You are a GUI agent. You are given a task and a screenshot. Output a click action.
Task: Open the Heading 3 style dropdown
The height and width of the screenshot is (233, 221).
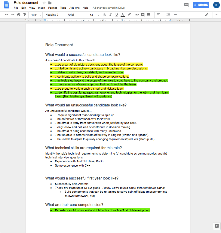(x=54, y=15)
